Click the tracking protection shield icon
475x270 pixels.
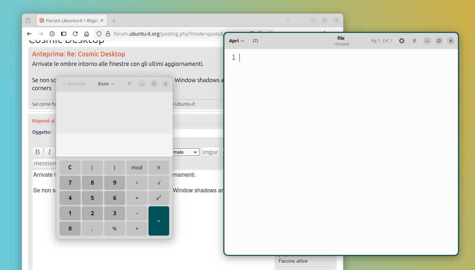pyautogui.click(x=99, y=34)
